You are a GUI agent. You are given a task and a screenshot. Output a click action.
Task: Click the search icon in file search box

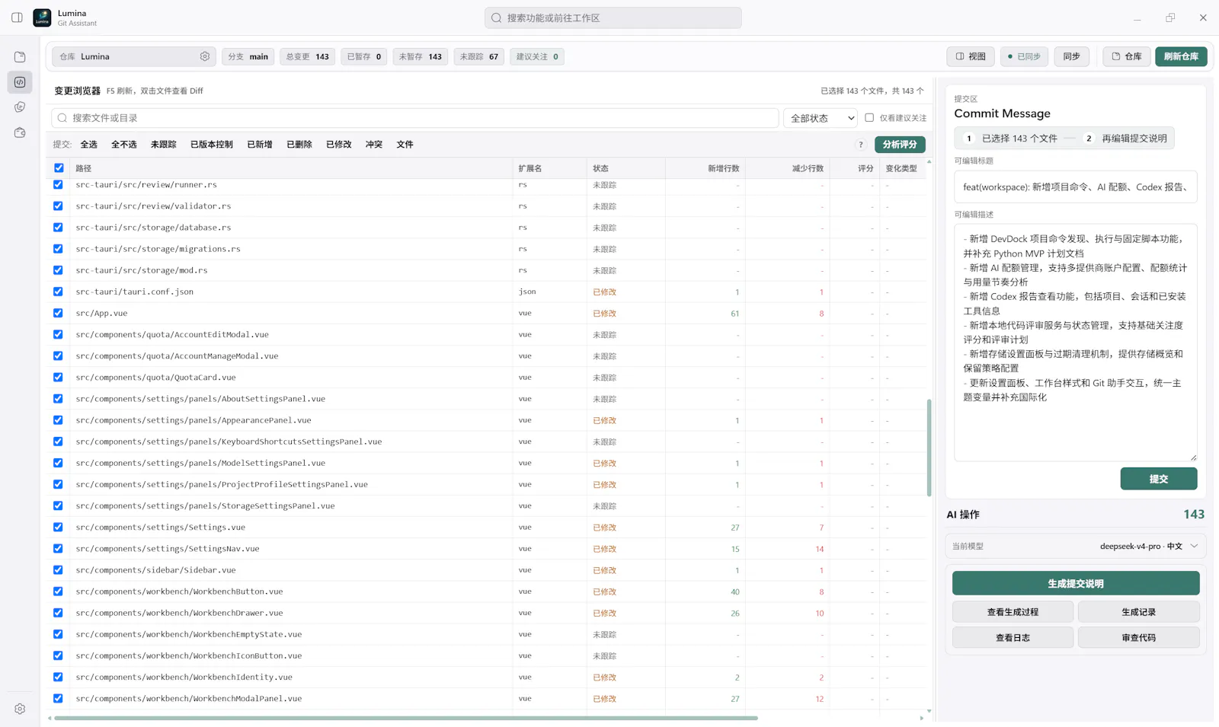click(x=62, y=118)
